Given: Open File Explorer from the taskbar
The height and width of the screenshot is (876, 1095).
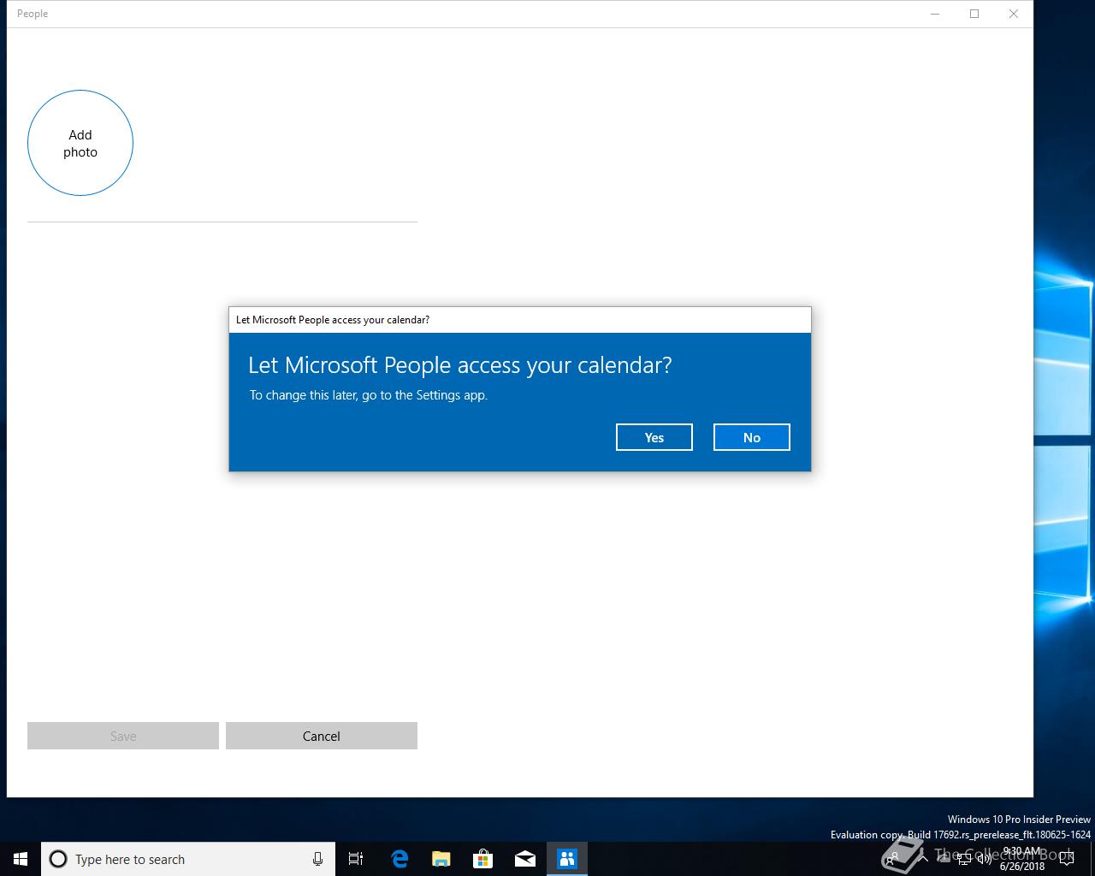Looking at the screenshot, I should [x=441, y=859].
